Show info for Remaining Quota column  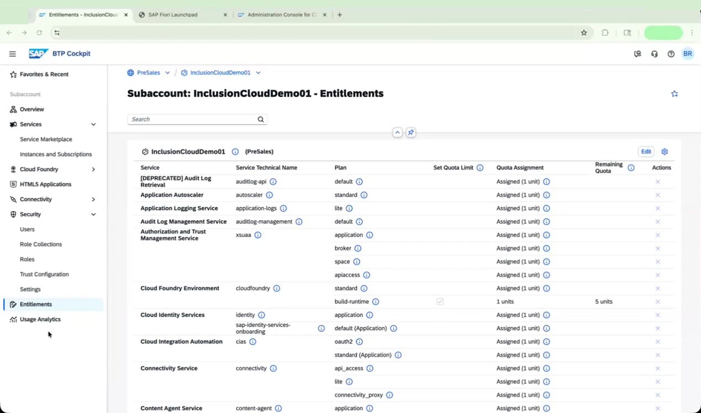(x=631, y=167)
